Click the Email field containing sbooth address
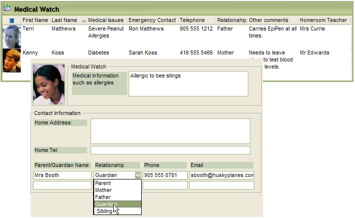 221,175
